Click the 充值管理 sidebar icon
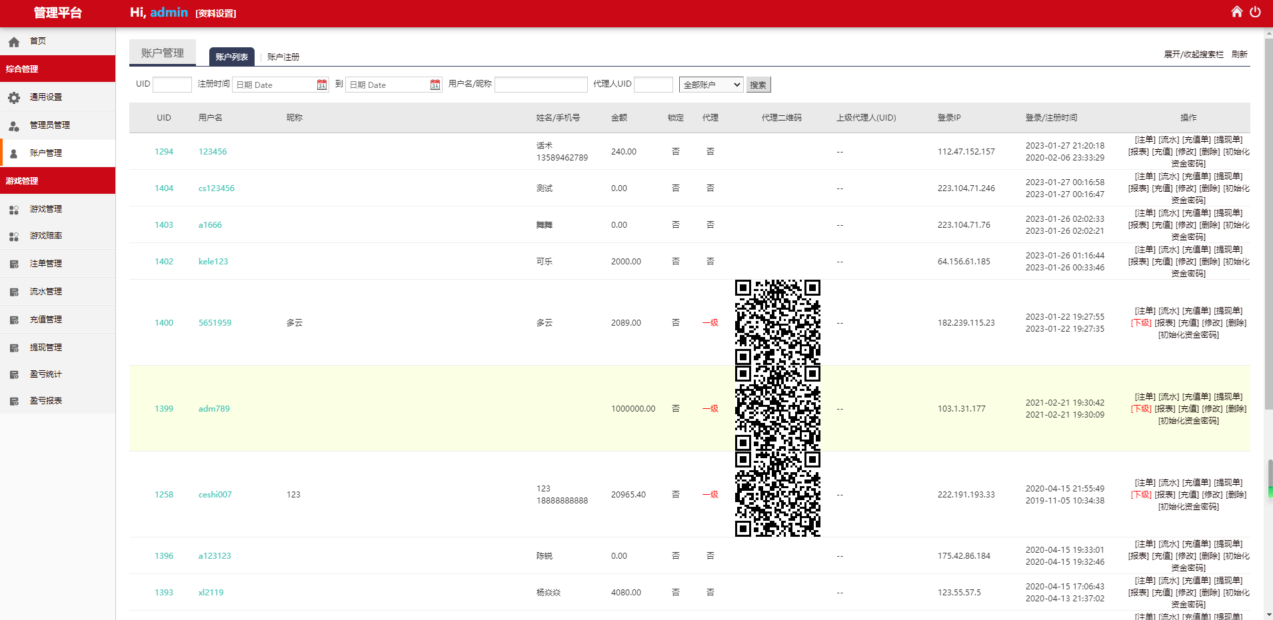 point(14,320)
